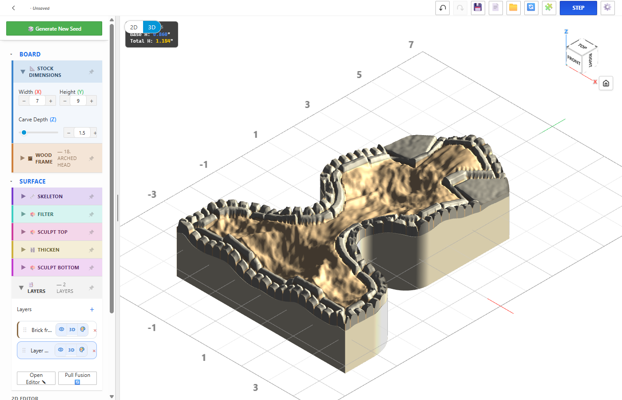The height and width of the screenshot is (400, 622).
Task: Switch viewport to 2D mode
Action: [x=134, y=27]
